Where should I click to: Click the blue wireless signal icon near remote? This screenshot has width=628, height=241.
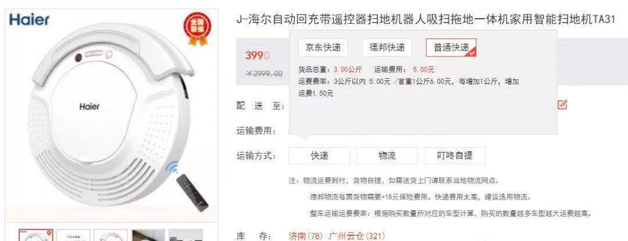coord(172,166)
